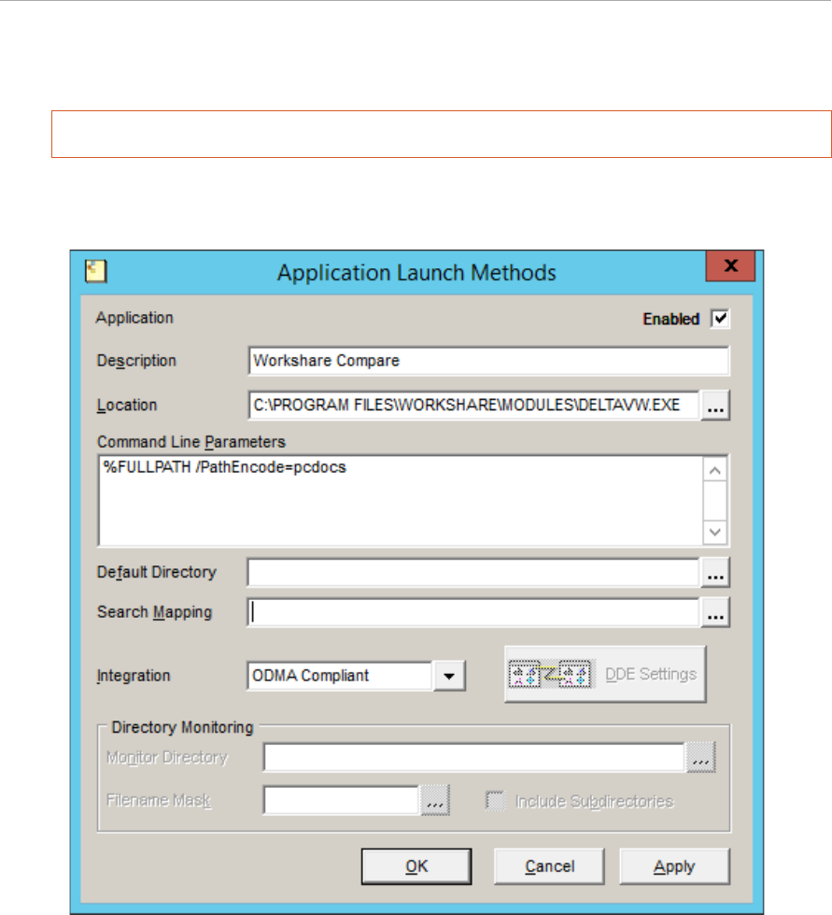Click the DDE Settings button
This screenshot has height=915, width=832.
coord(605,675)
